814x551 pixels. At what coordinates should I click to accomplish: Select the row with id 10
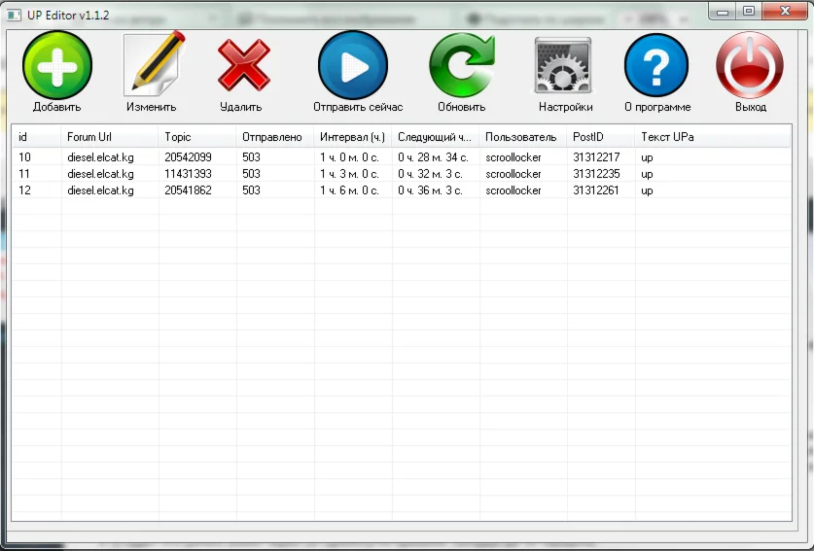(x=402, y=157)
